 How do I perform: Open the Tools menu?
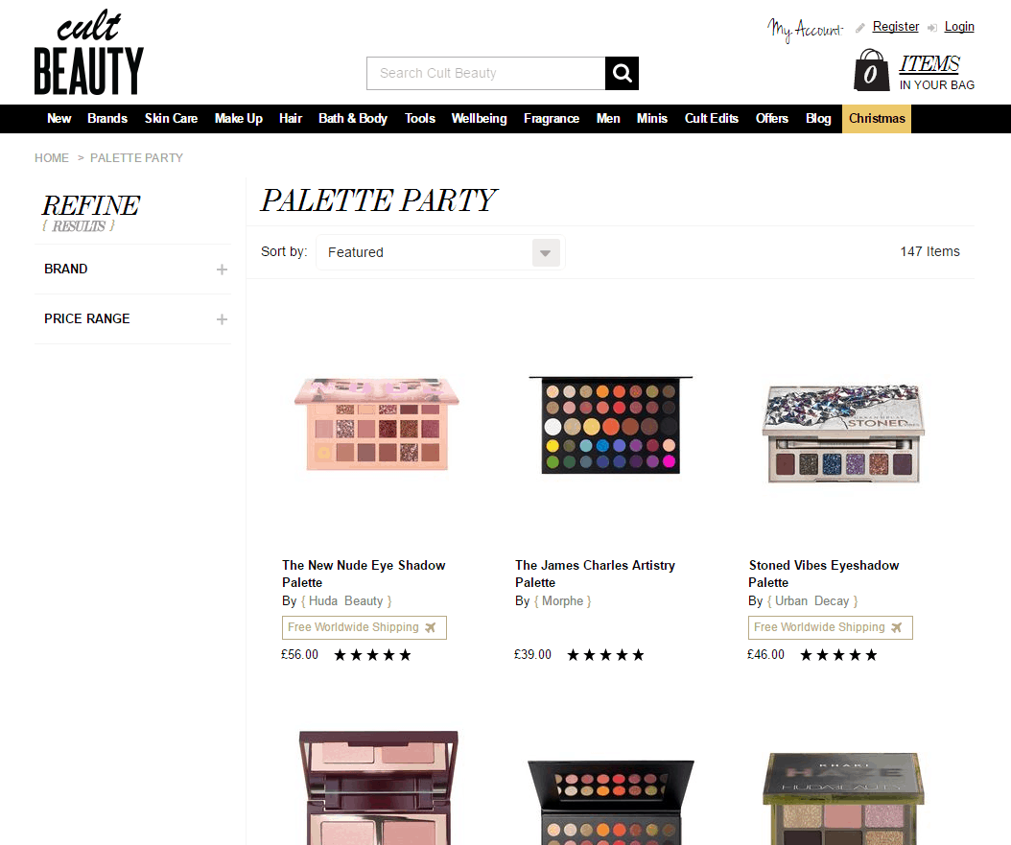tap(420, 119)
